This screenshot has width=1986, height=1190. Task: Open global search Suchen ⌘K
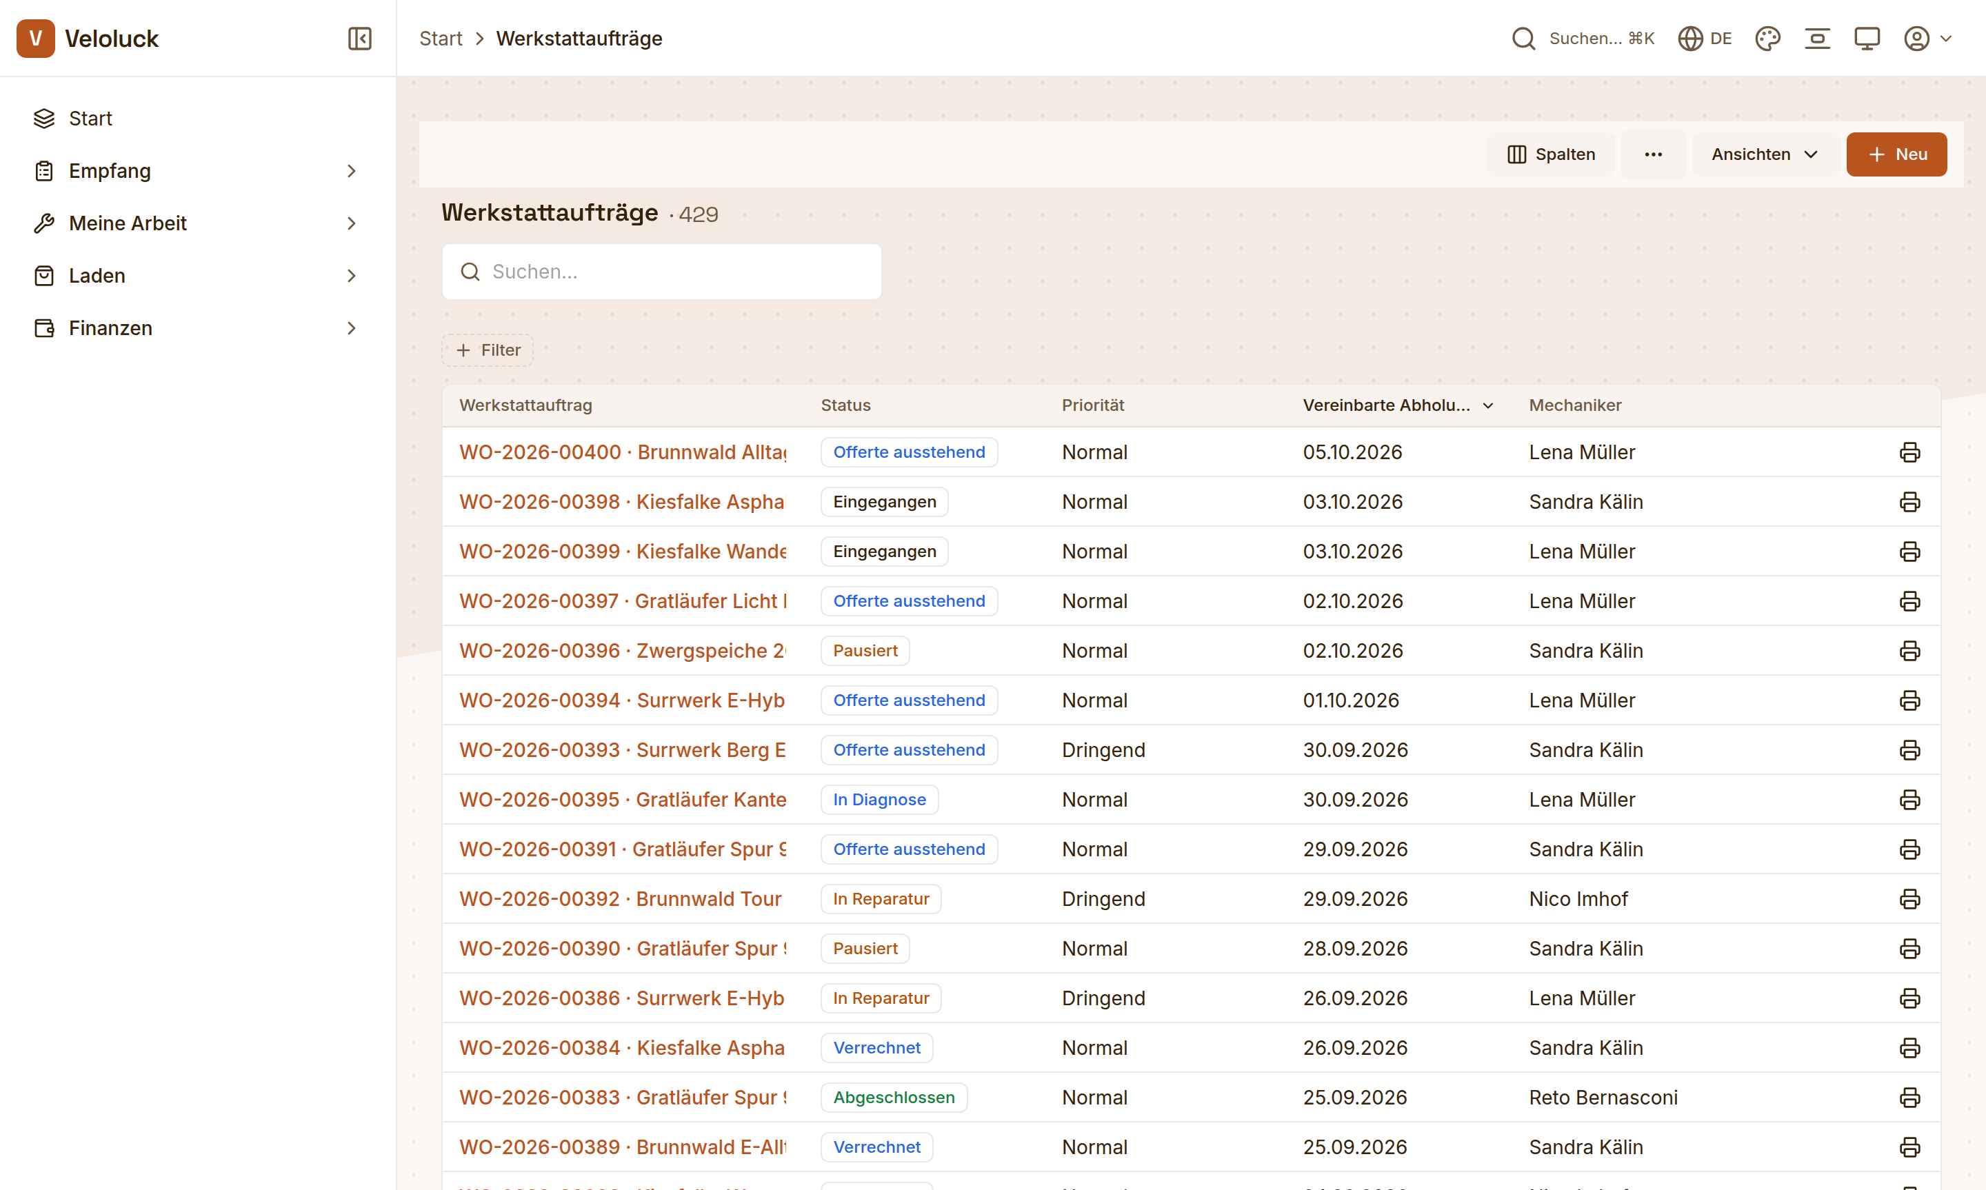1583,39
